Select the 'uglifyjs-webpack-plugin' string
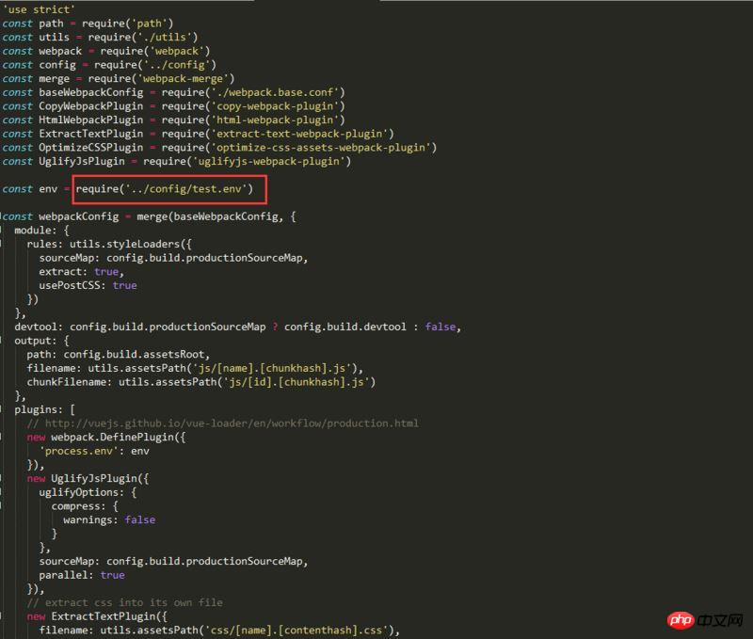The image size is (753, 639). (x=268, y=161)
